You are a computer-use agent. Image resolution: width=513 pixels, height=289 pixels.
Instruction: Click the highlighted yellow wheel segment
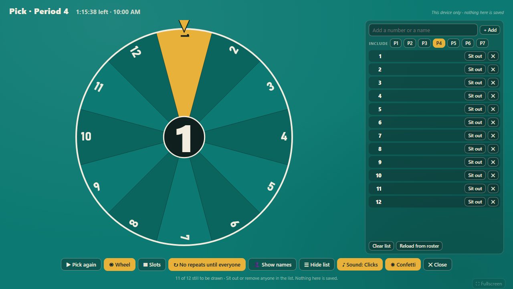point(184,72)
